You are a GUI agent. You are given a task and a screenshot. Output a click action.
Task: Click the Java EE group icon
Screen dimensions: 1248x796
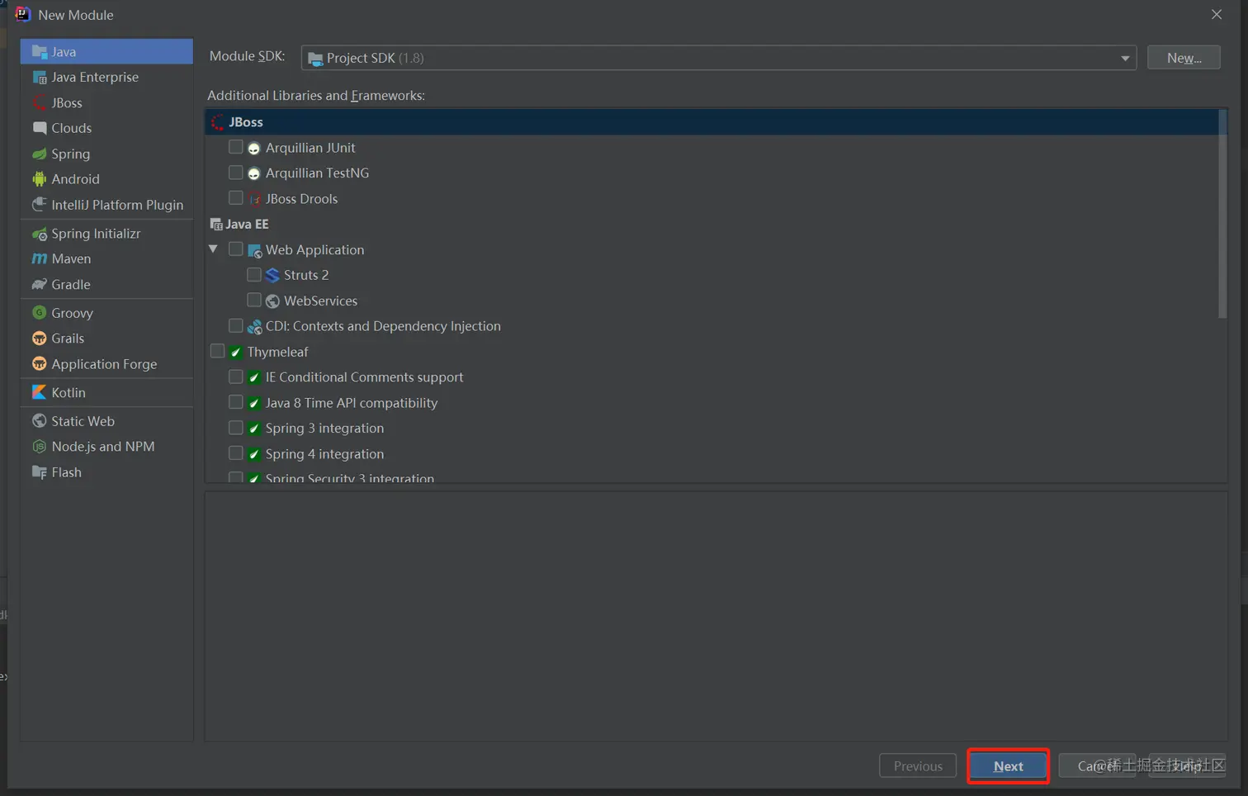[216, 225]
